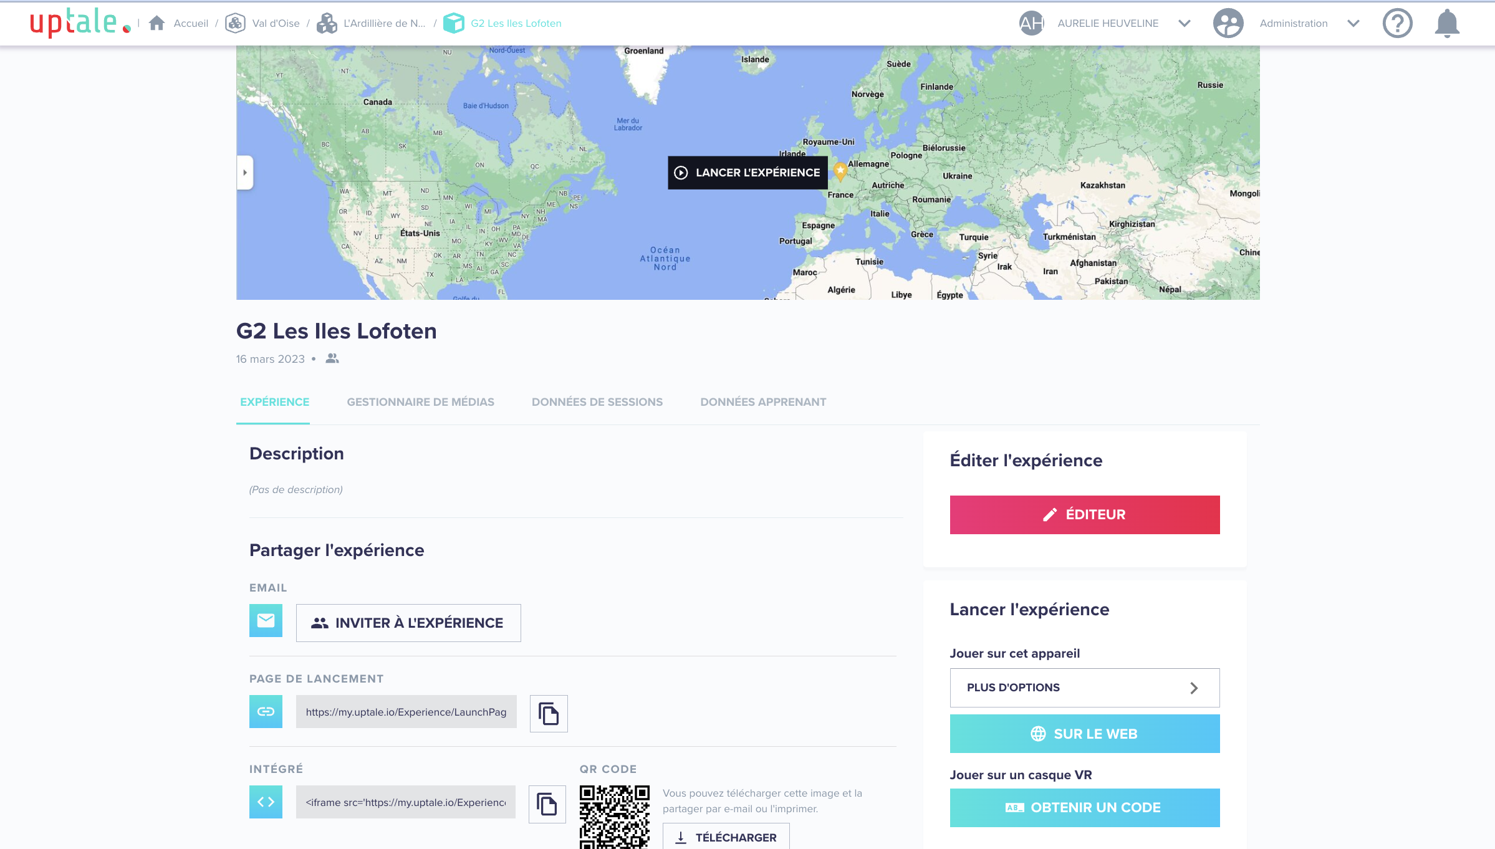Click the shared users icon next to the date

pos(332,358)
